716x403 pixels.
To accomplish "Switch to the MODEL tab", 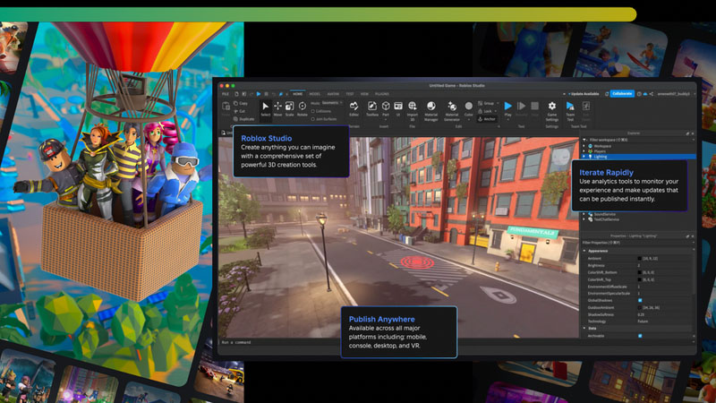I will tap(315, 94).
